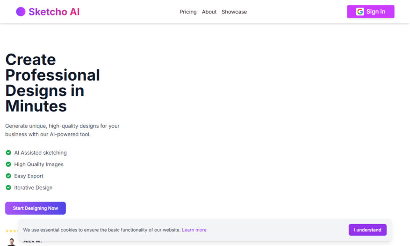Click the purple circle Sketcho logo icon

tap(21, 12)
